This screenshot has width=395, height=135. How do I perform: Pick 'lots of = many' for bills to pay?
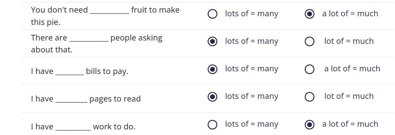click(212, 69)
